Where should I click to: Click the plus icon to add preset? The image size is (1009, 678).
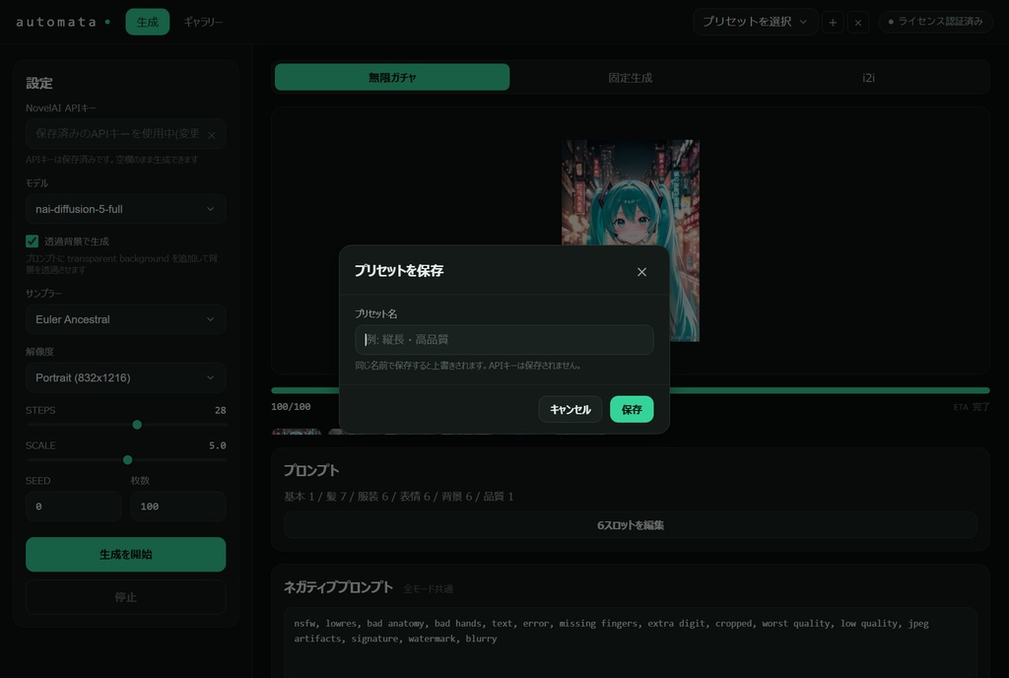(x=833, y=22)
